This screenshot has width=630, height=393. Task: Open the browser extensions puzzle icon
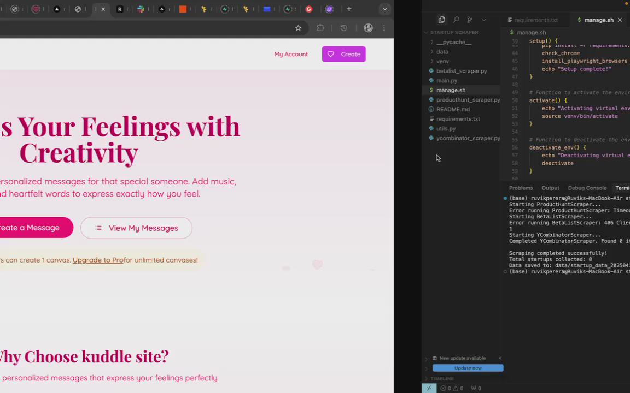coord(320,28)
